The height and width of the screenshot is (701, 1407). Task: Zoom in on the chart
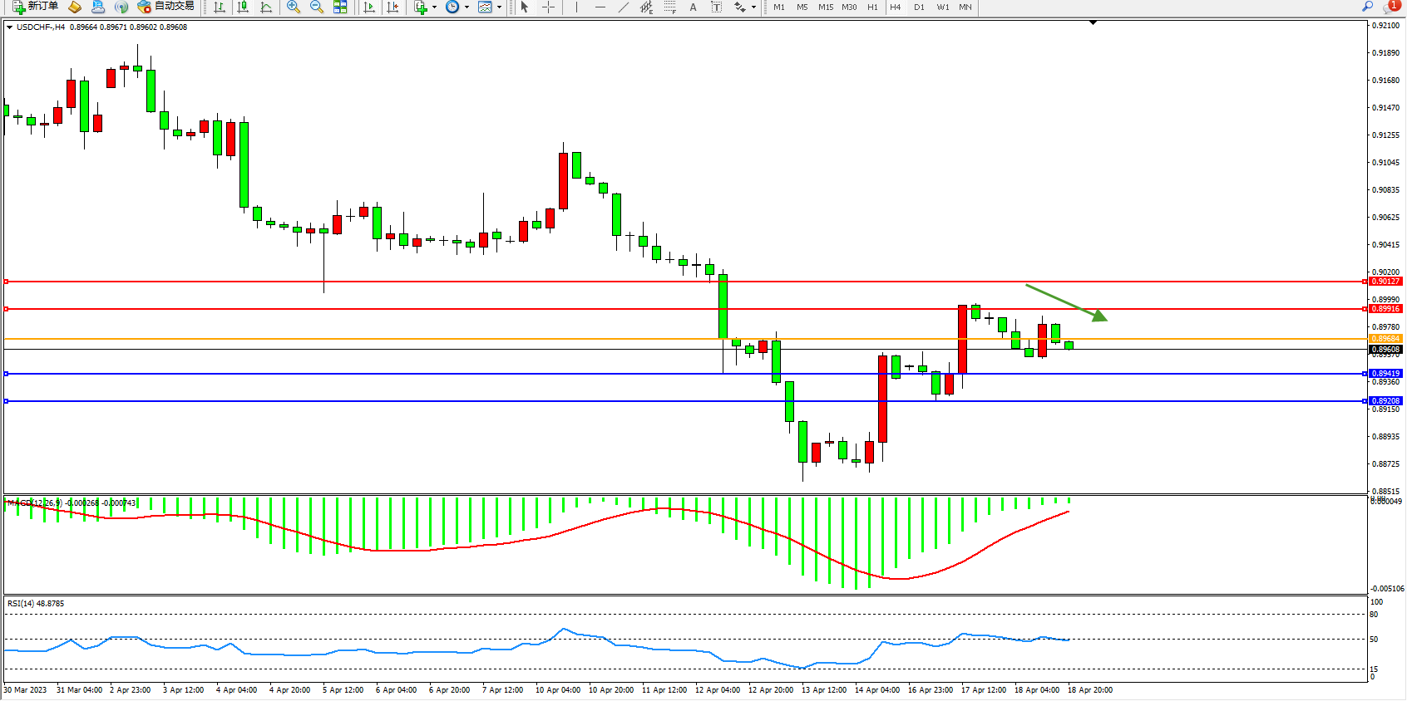[293, 7]
